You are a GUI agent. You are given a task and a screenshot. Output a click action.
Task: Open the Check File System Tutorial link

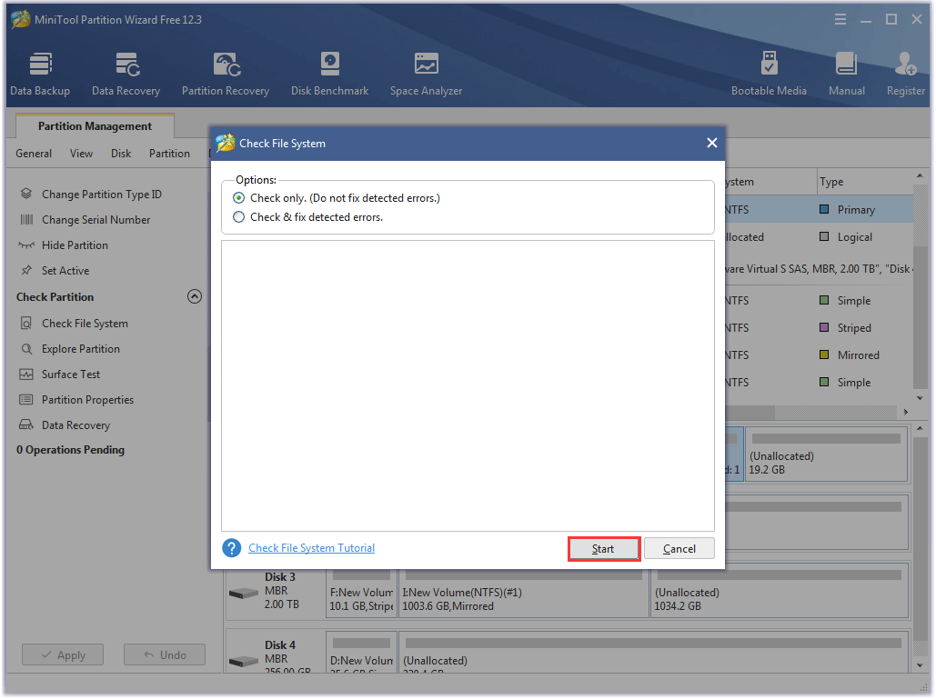pos(312,548)
